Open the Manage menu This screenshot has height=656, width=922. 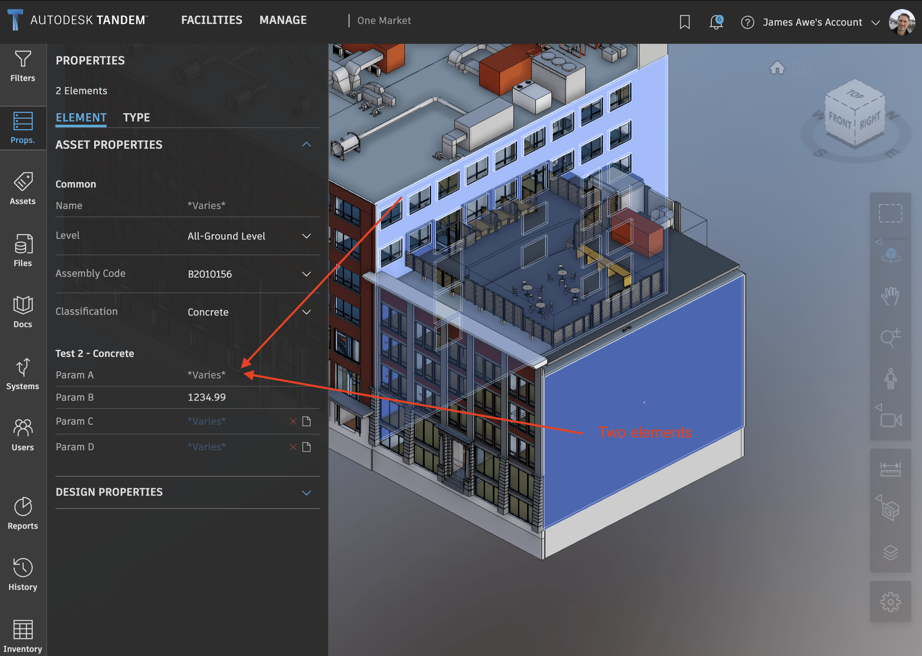click(x=283, y=20)
